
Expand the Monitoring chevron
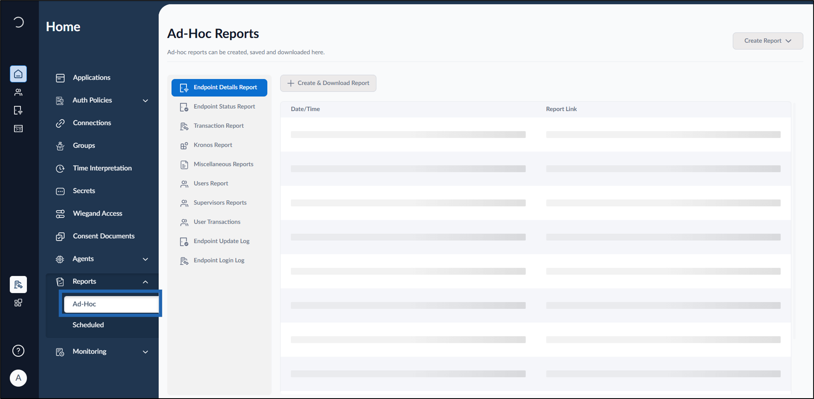145,352
